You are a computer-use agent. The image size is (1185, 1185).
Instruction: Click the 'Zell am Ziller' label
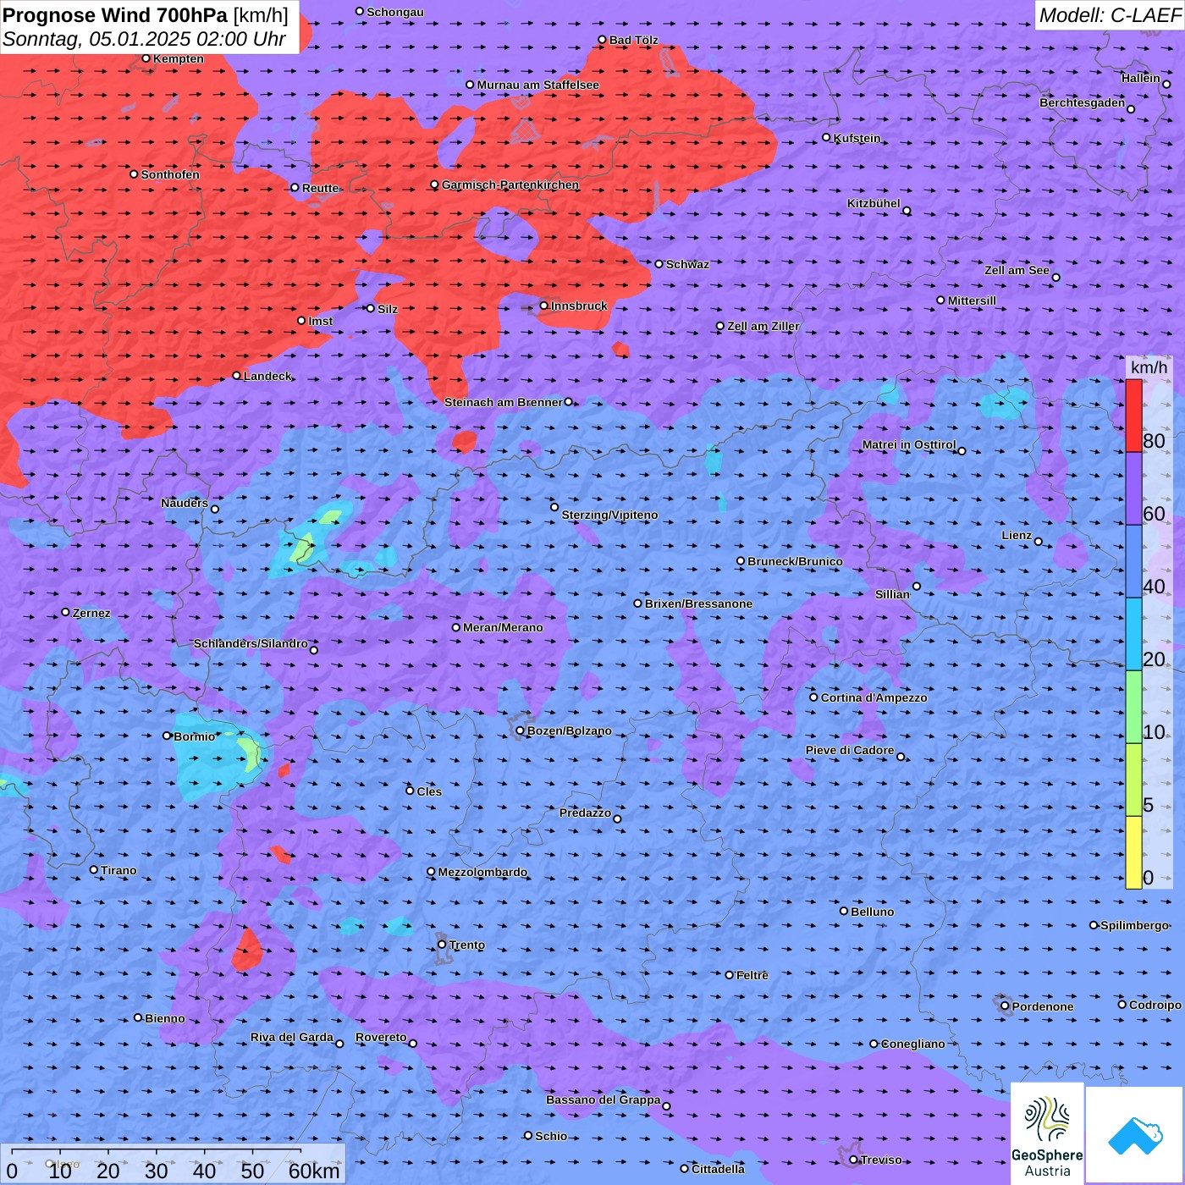[x=763, y=326]
